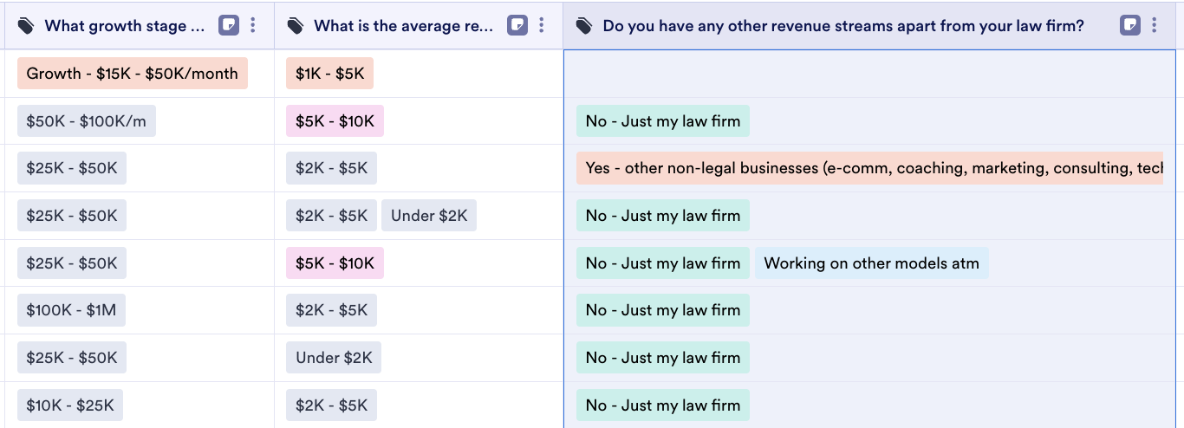
Task: Click the tag icon beside 'Do you have any other revenue streams' header
Action: (x=585, y=26)
